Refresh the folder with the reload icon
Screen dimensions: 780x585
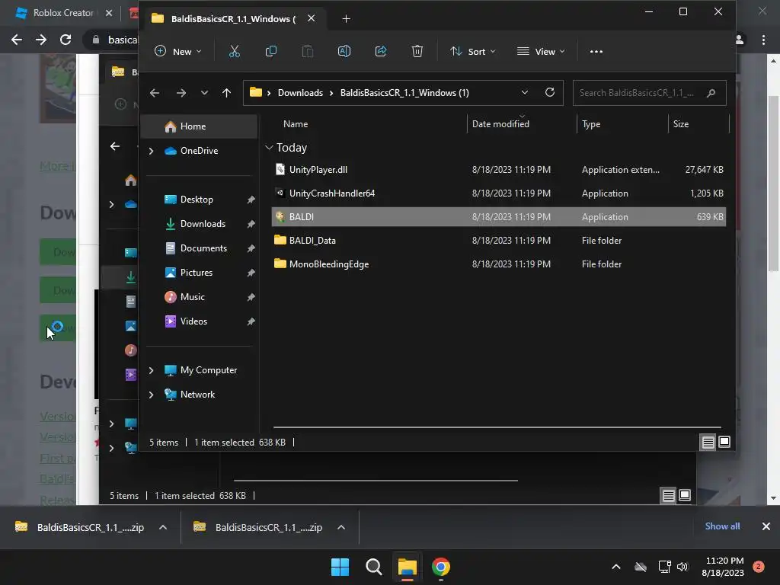(550, 92)
